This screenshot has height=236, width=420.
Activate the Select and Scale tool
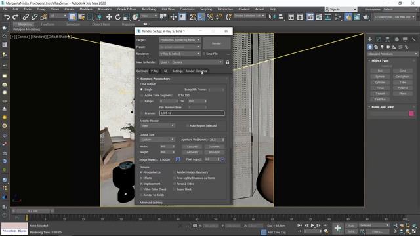coord(127,17)
